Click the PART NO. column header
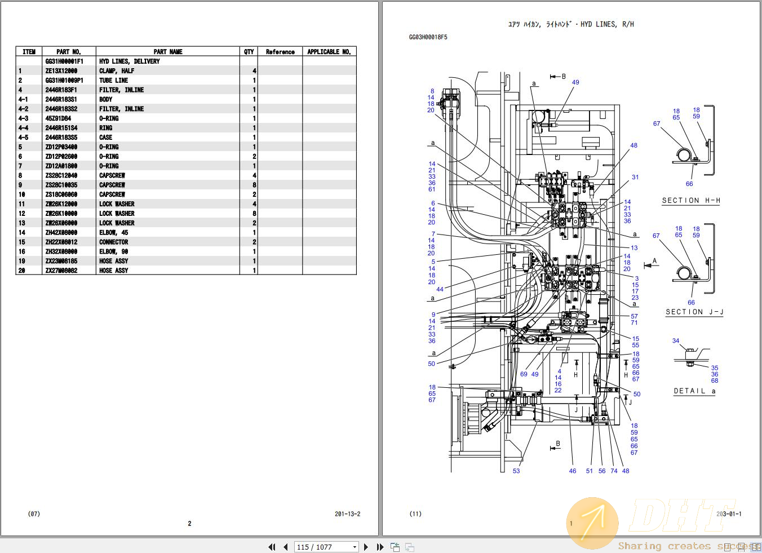762x553 pixels. [69, 52]
